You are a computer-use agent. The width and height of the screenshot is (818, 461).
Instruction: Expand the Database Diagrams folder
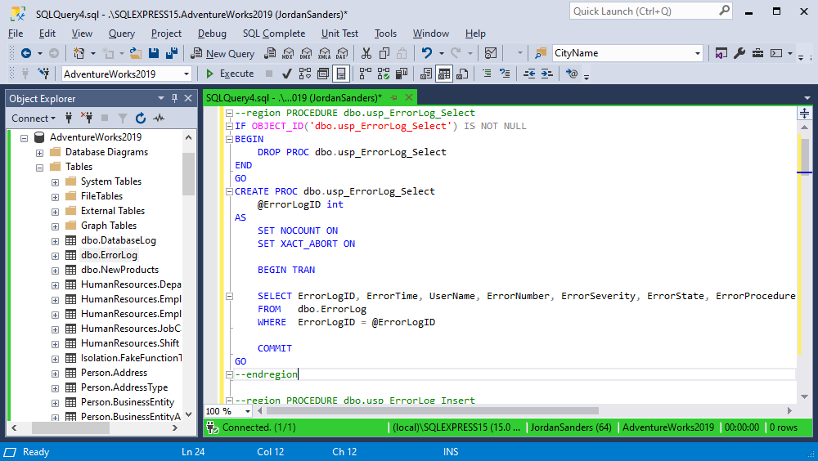pos(39,153)
